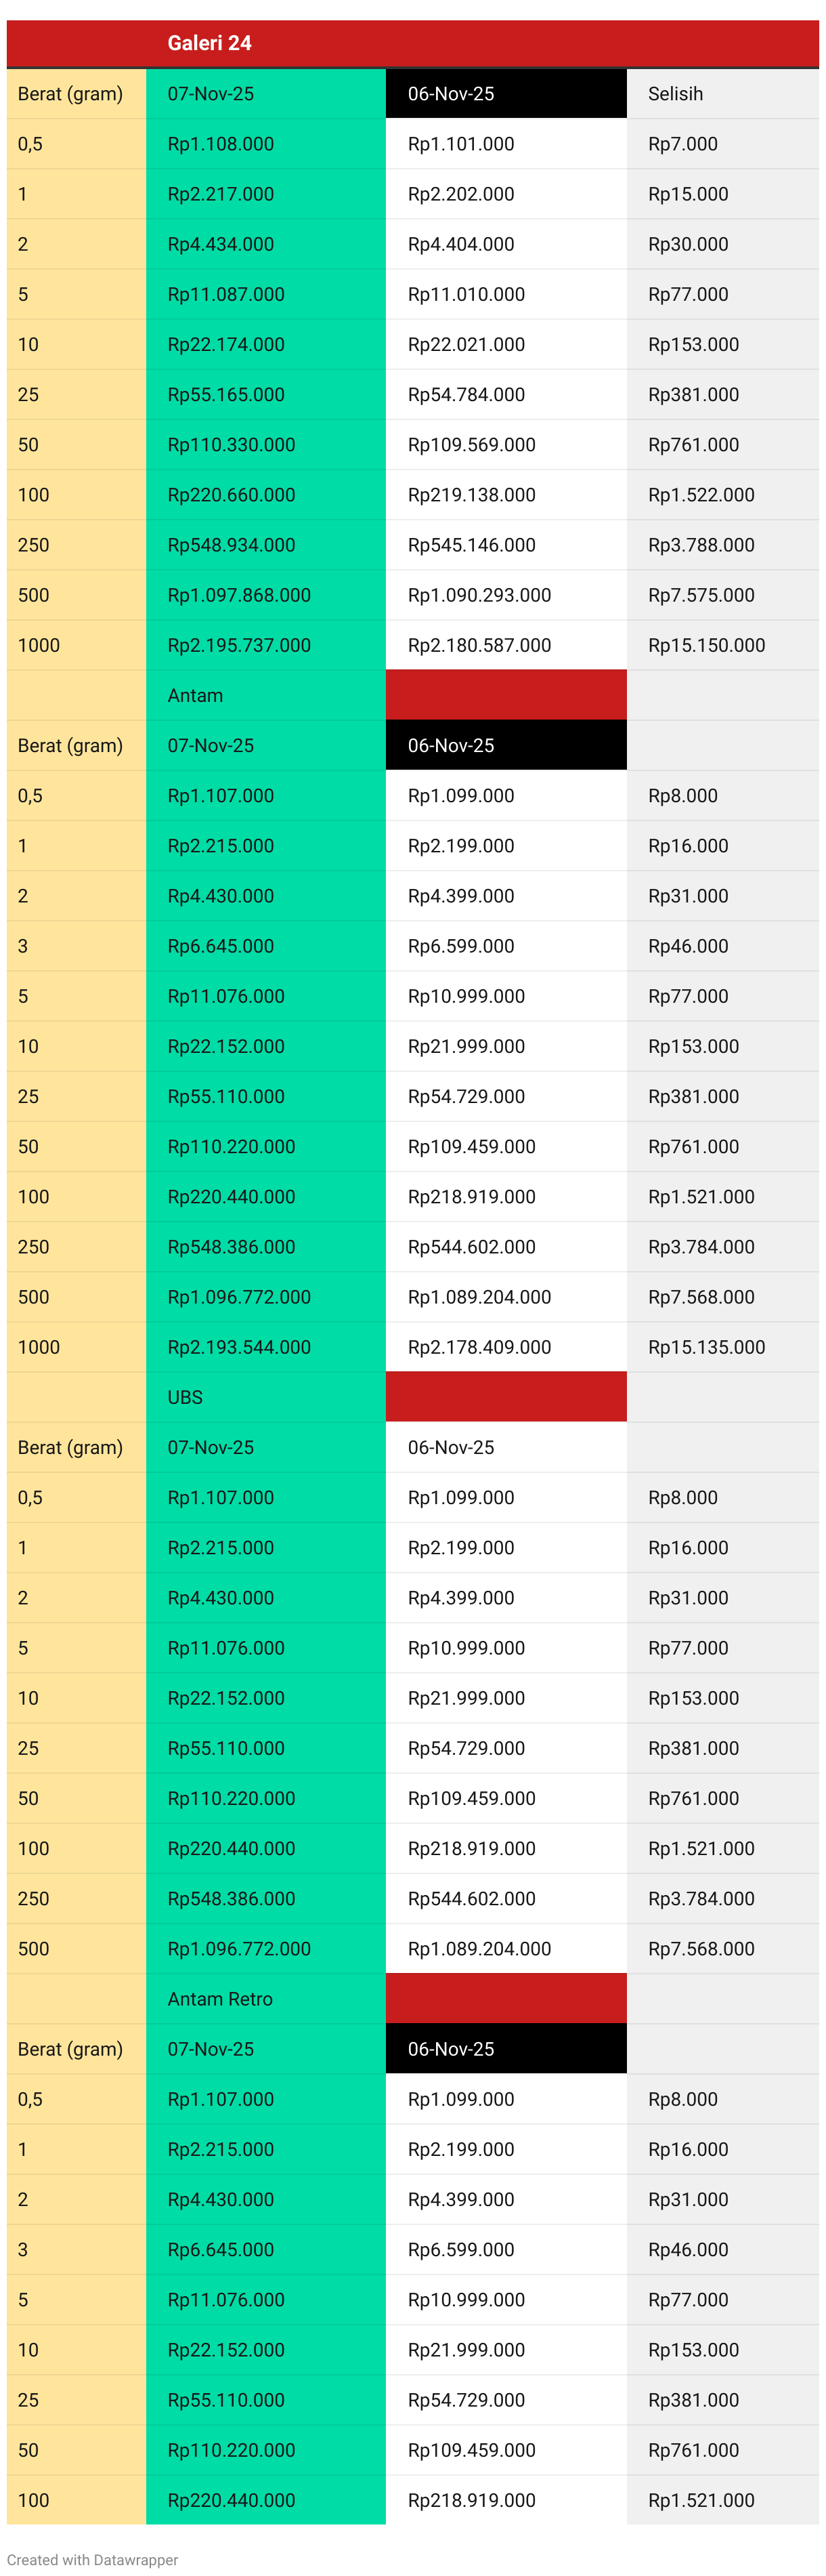Select the Rp15.150.000 difference cell
Viewport: 826px width, 2576px height.
[x=706, y=645]
